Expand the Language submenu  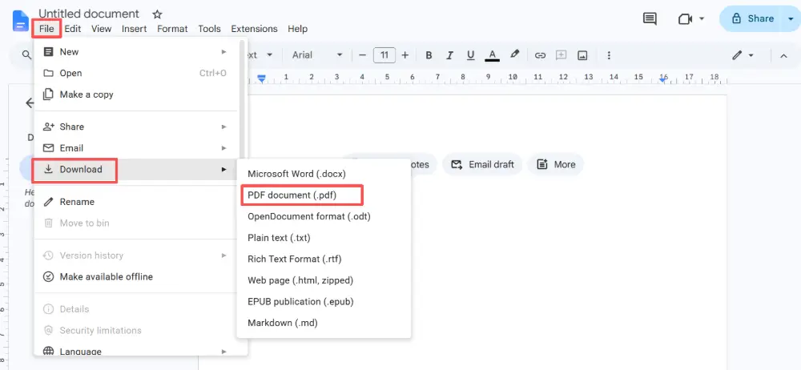(135, 351)
